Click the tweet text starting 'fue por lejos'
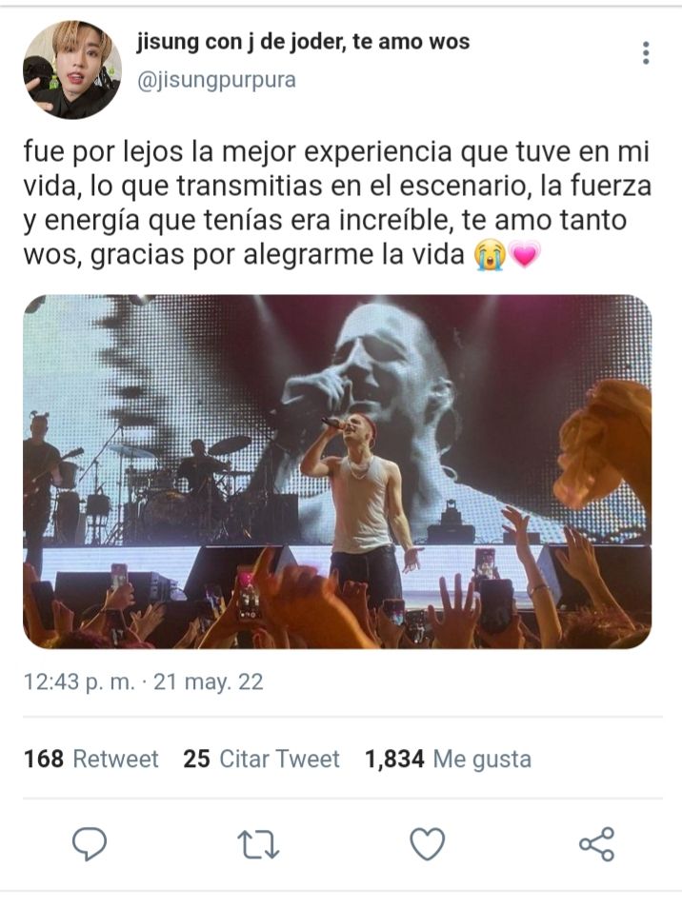The height and width of the screenshot is (908, 682). pyautogui.click(x=337, y=203)
